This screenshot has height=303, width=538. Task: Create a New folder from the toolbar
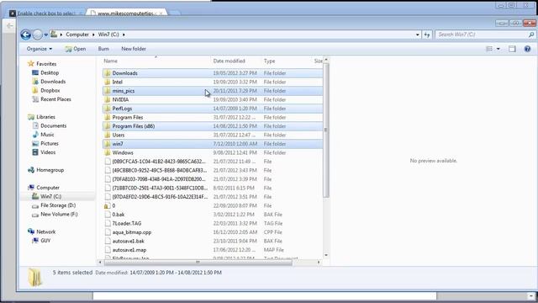134,49
